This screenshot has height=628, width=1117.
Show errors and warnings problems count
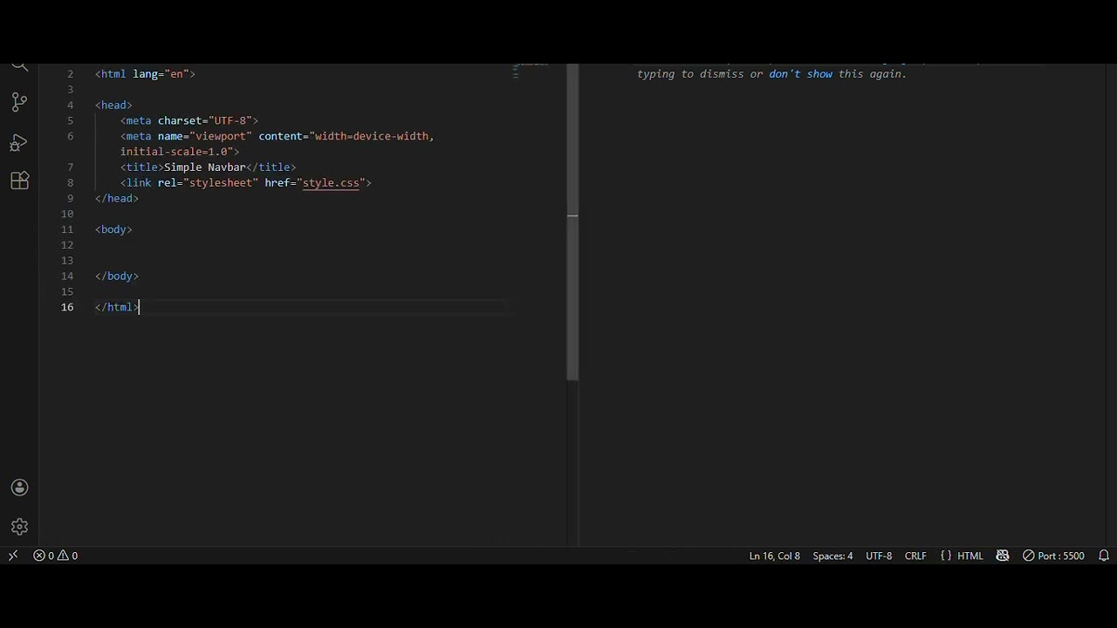pyautogui.click(x=56, y=556)
